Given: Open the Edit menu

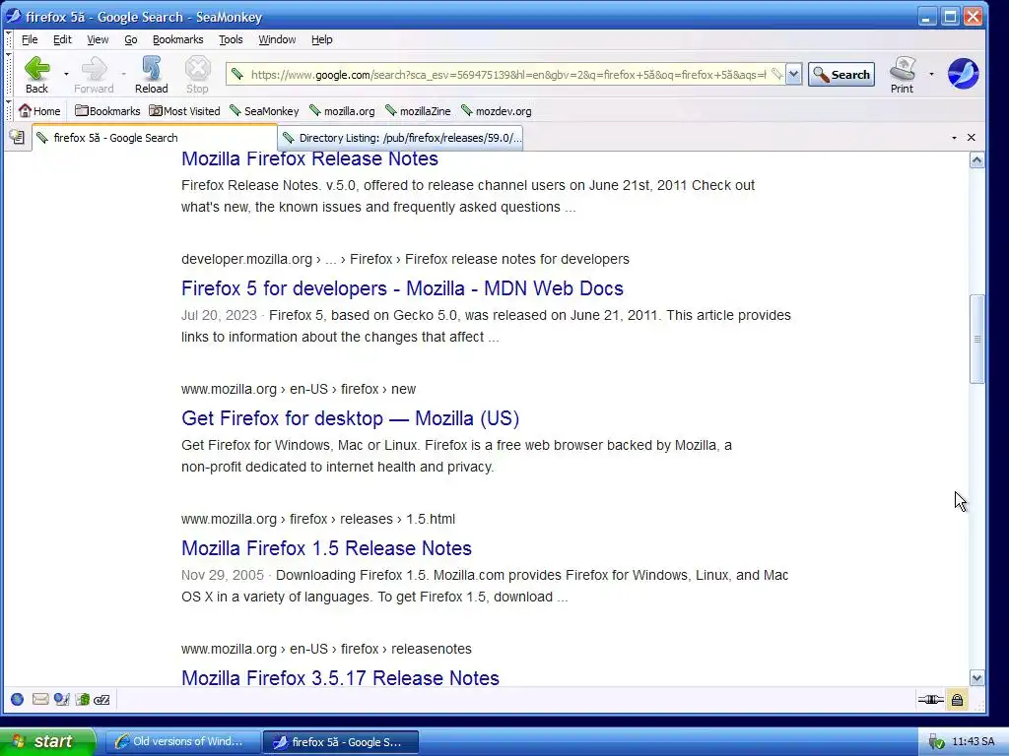Looking at the screenshot, I should pos(62,39).
